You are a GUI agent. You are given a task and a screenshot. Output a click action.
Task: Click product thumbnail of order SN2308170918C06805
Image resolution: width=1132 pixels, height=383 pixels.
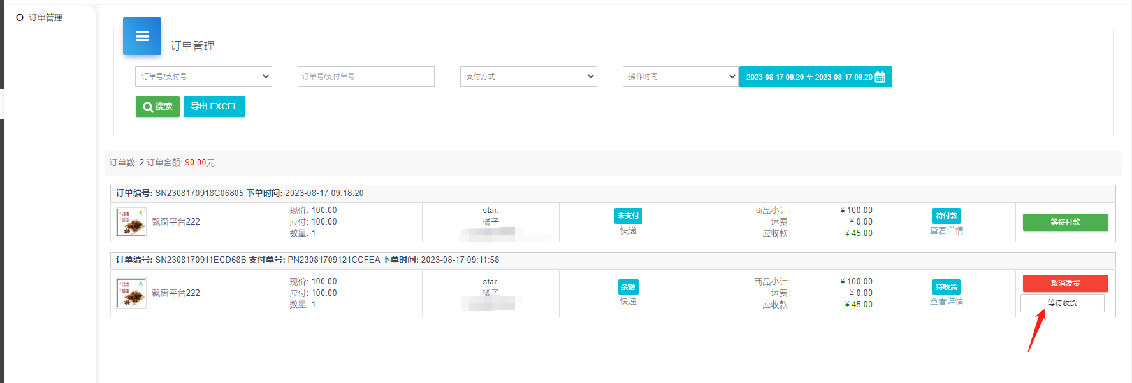click(131, 222)
